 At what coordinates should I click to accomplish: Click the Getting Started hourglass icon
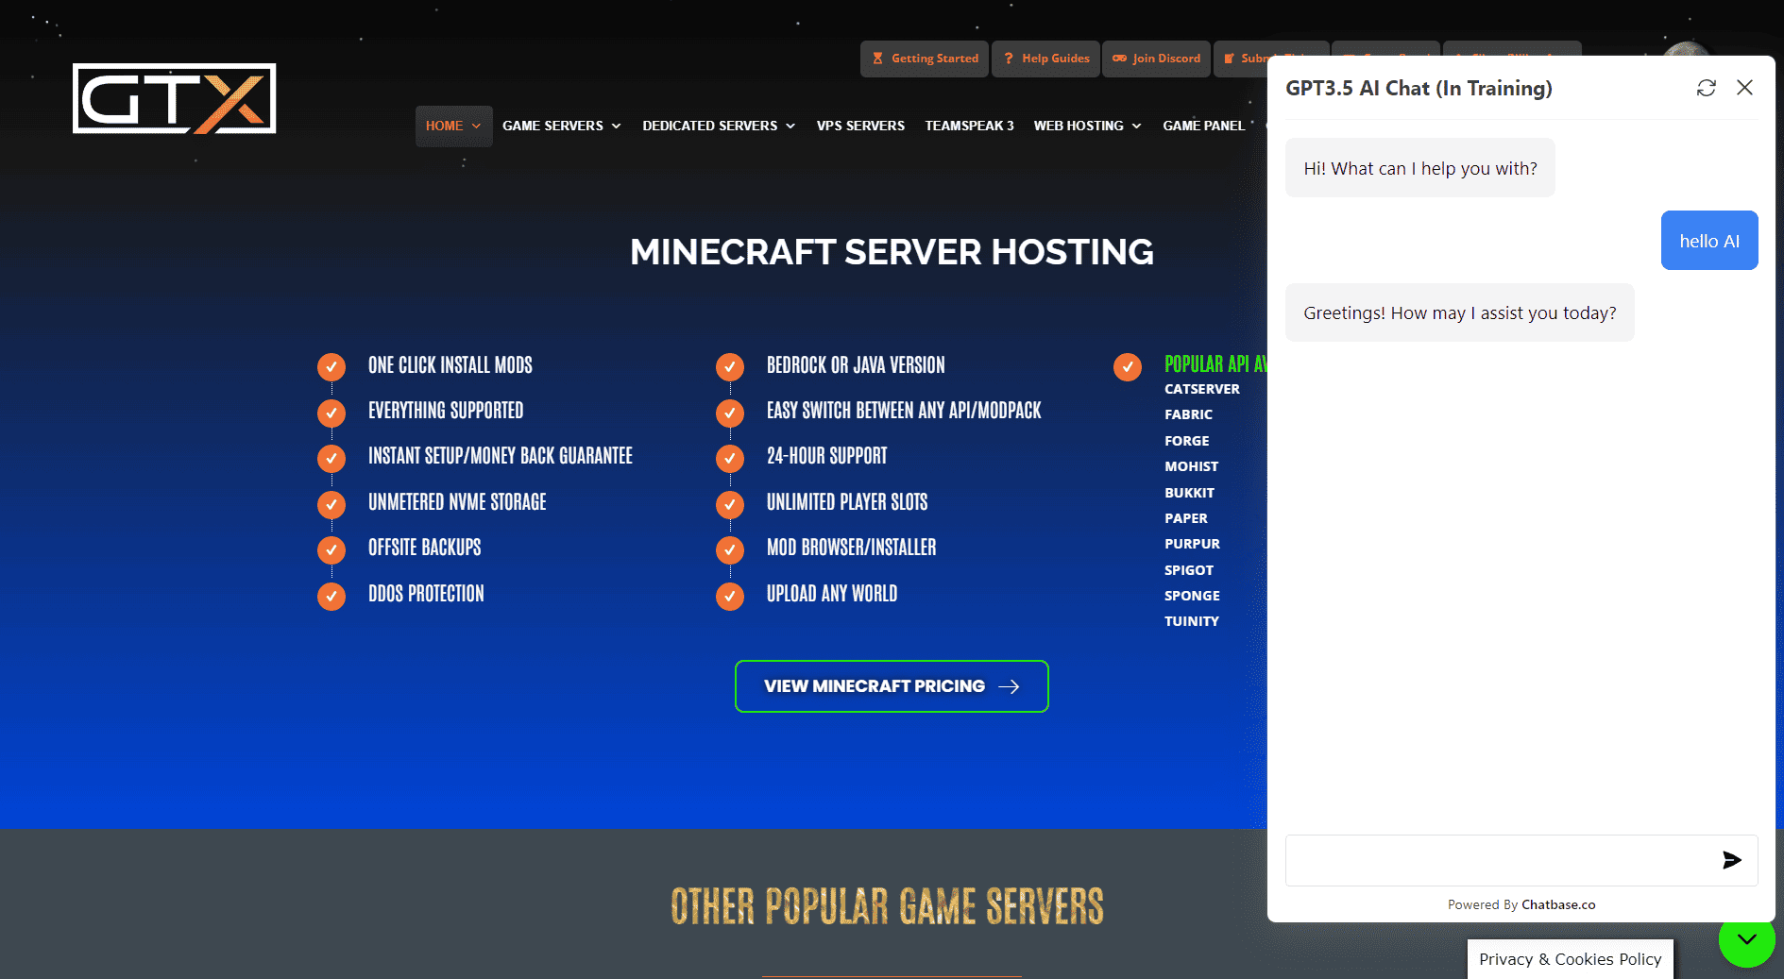pyautogui.click(x=877, y=59)
